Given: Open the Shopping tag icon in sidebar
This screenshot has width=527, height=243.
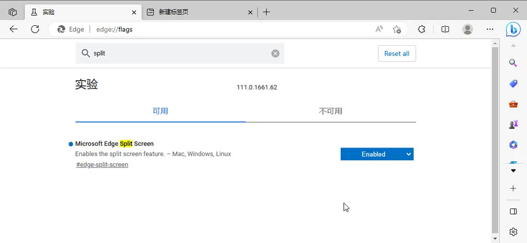Looking at the screenshot, I should tap(513, 83).
